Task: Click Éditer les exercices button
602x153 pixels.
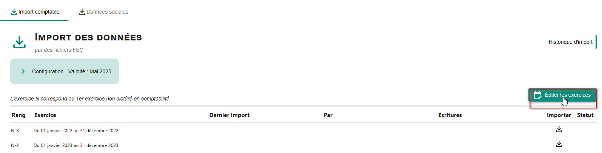Action: (x=563, y=95)
